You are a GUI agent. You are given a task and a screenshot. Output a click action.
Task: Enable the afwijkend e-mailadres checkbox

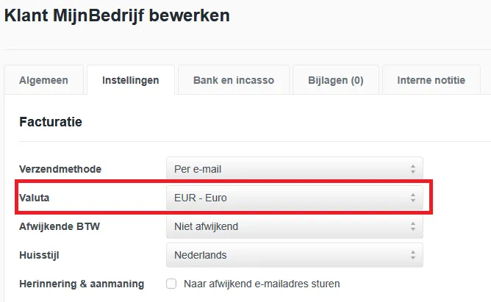[171, 284]
